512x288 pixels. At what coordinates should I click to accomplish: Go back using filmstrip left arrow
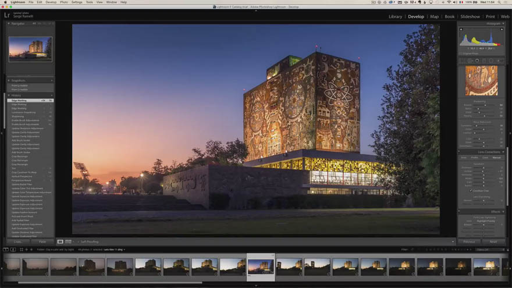27,250
